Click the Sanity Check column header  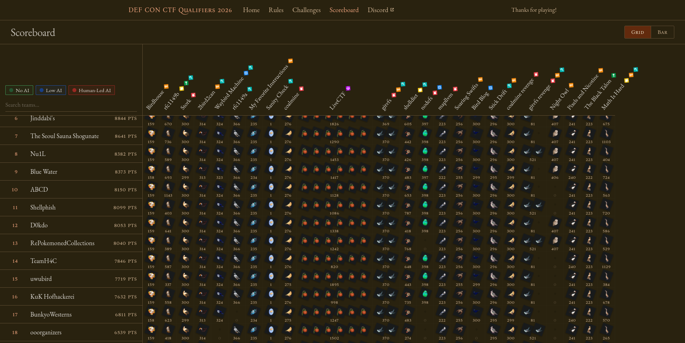coord(277,97)
